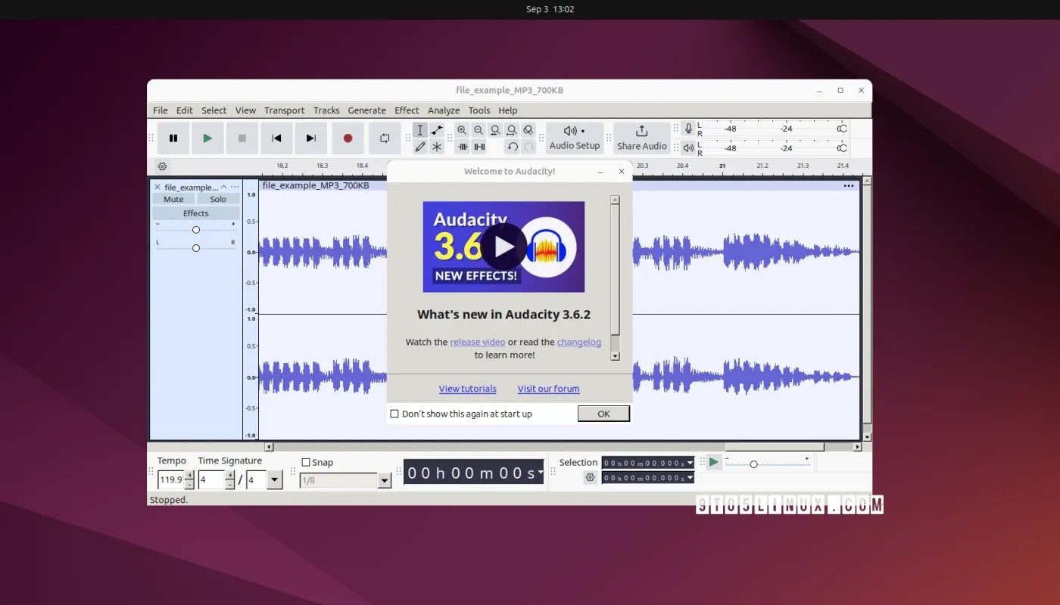Image resolution: width=1060 pixels, height=605 pixels.
Task: Click OK on the welcome dialog
Action: point(603,414)
